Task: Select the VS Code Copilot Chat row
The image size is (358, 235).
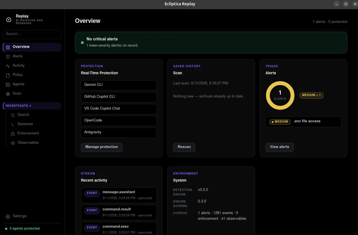Action: click(x=119, y=109)
